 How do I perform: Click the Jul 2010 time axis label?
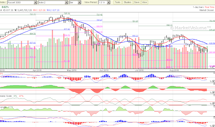[139, 70]
